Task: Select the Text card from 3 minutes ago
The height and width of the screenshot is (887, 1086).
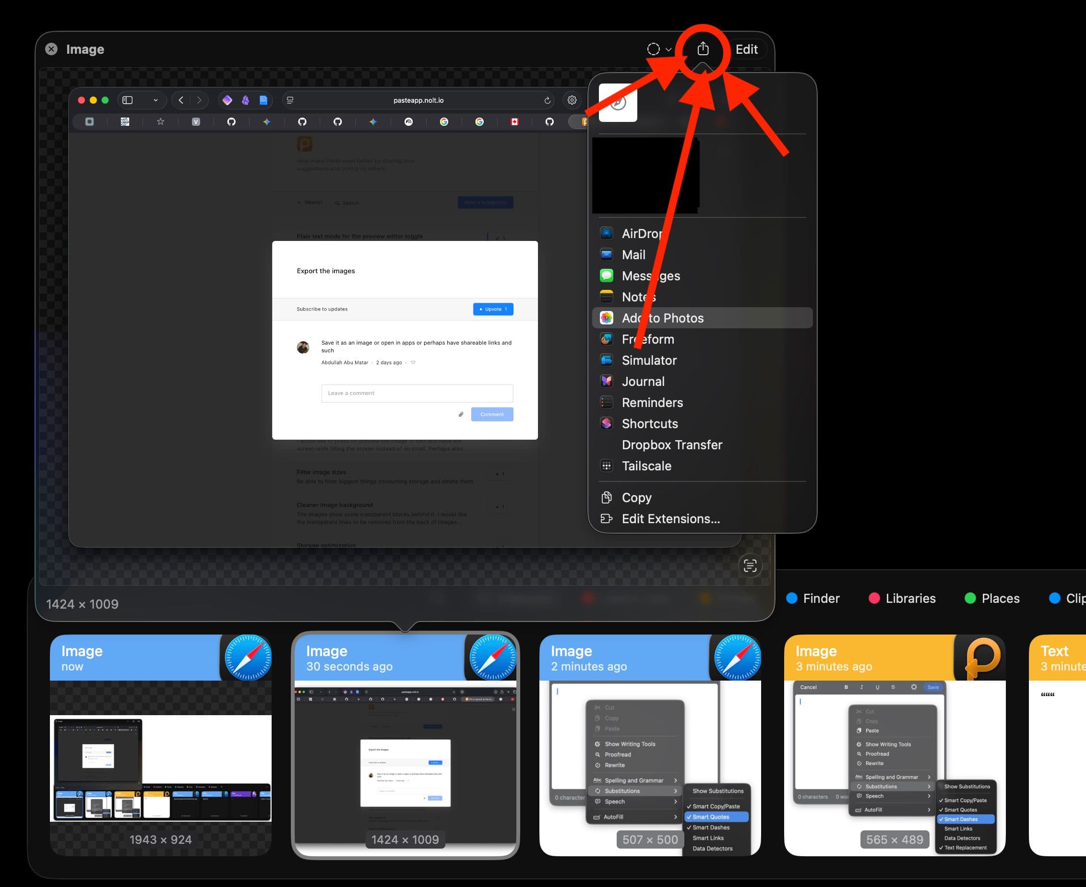Action: (1057, 745)
